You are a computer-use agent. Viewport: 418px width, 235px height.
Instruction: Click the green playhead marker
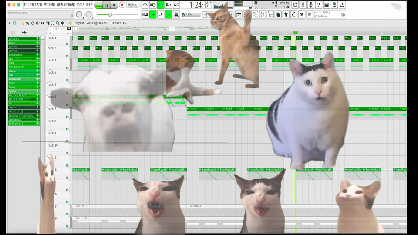295,33
